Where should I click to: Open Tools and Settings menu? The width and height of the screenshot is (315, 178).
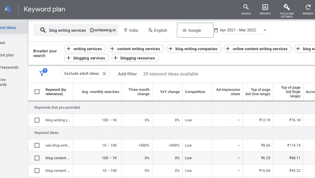(286, 11)
